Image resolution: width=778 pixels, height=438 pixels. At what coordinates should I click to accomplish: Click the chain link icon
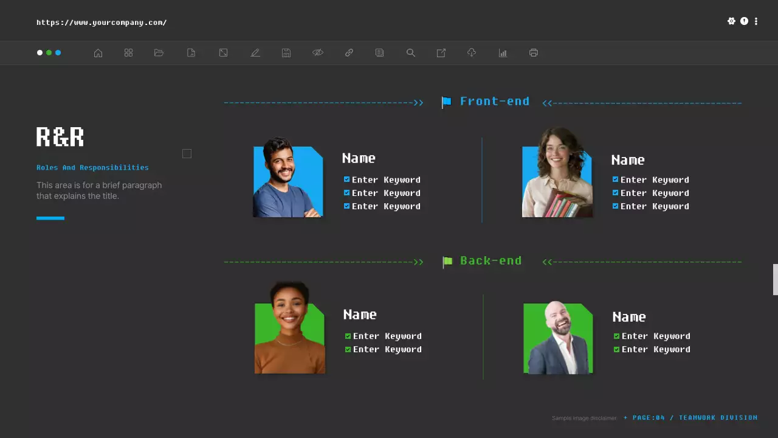click(349, 53)
